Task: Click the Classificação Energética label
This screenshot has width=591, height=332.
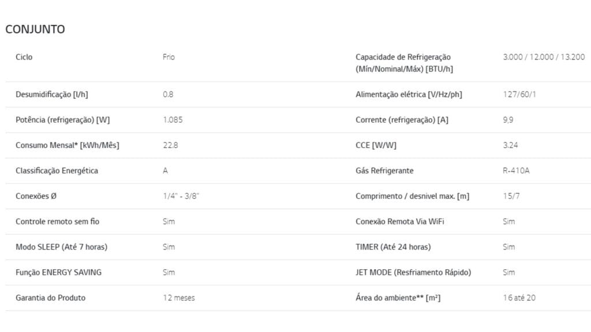Action: click(57, 171)
